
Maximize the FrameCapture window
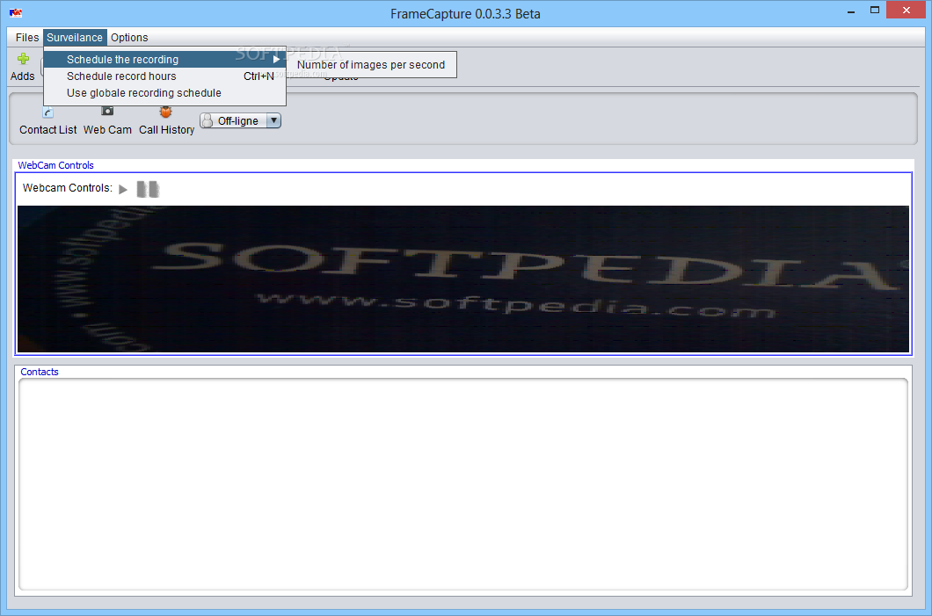tap(874, 10)
